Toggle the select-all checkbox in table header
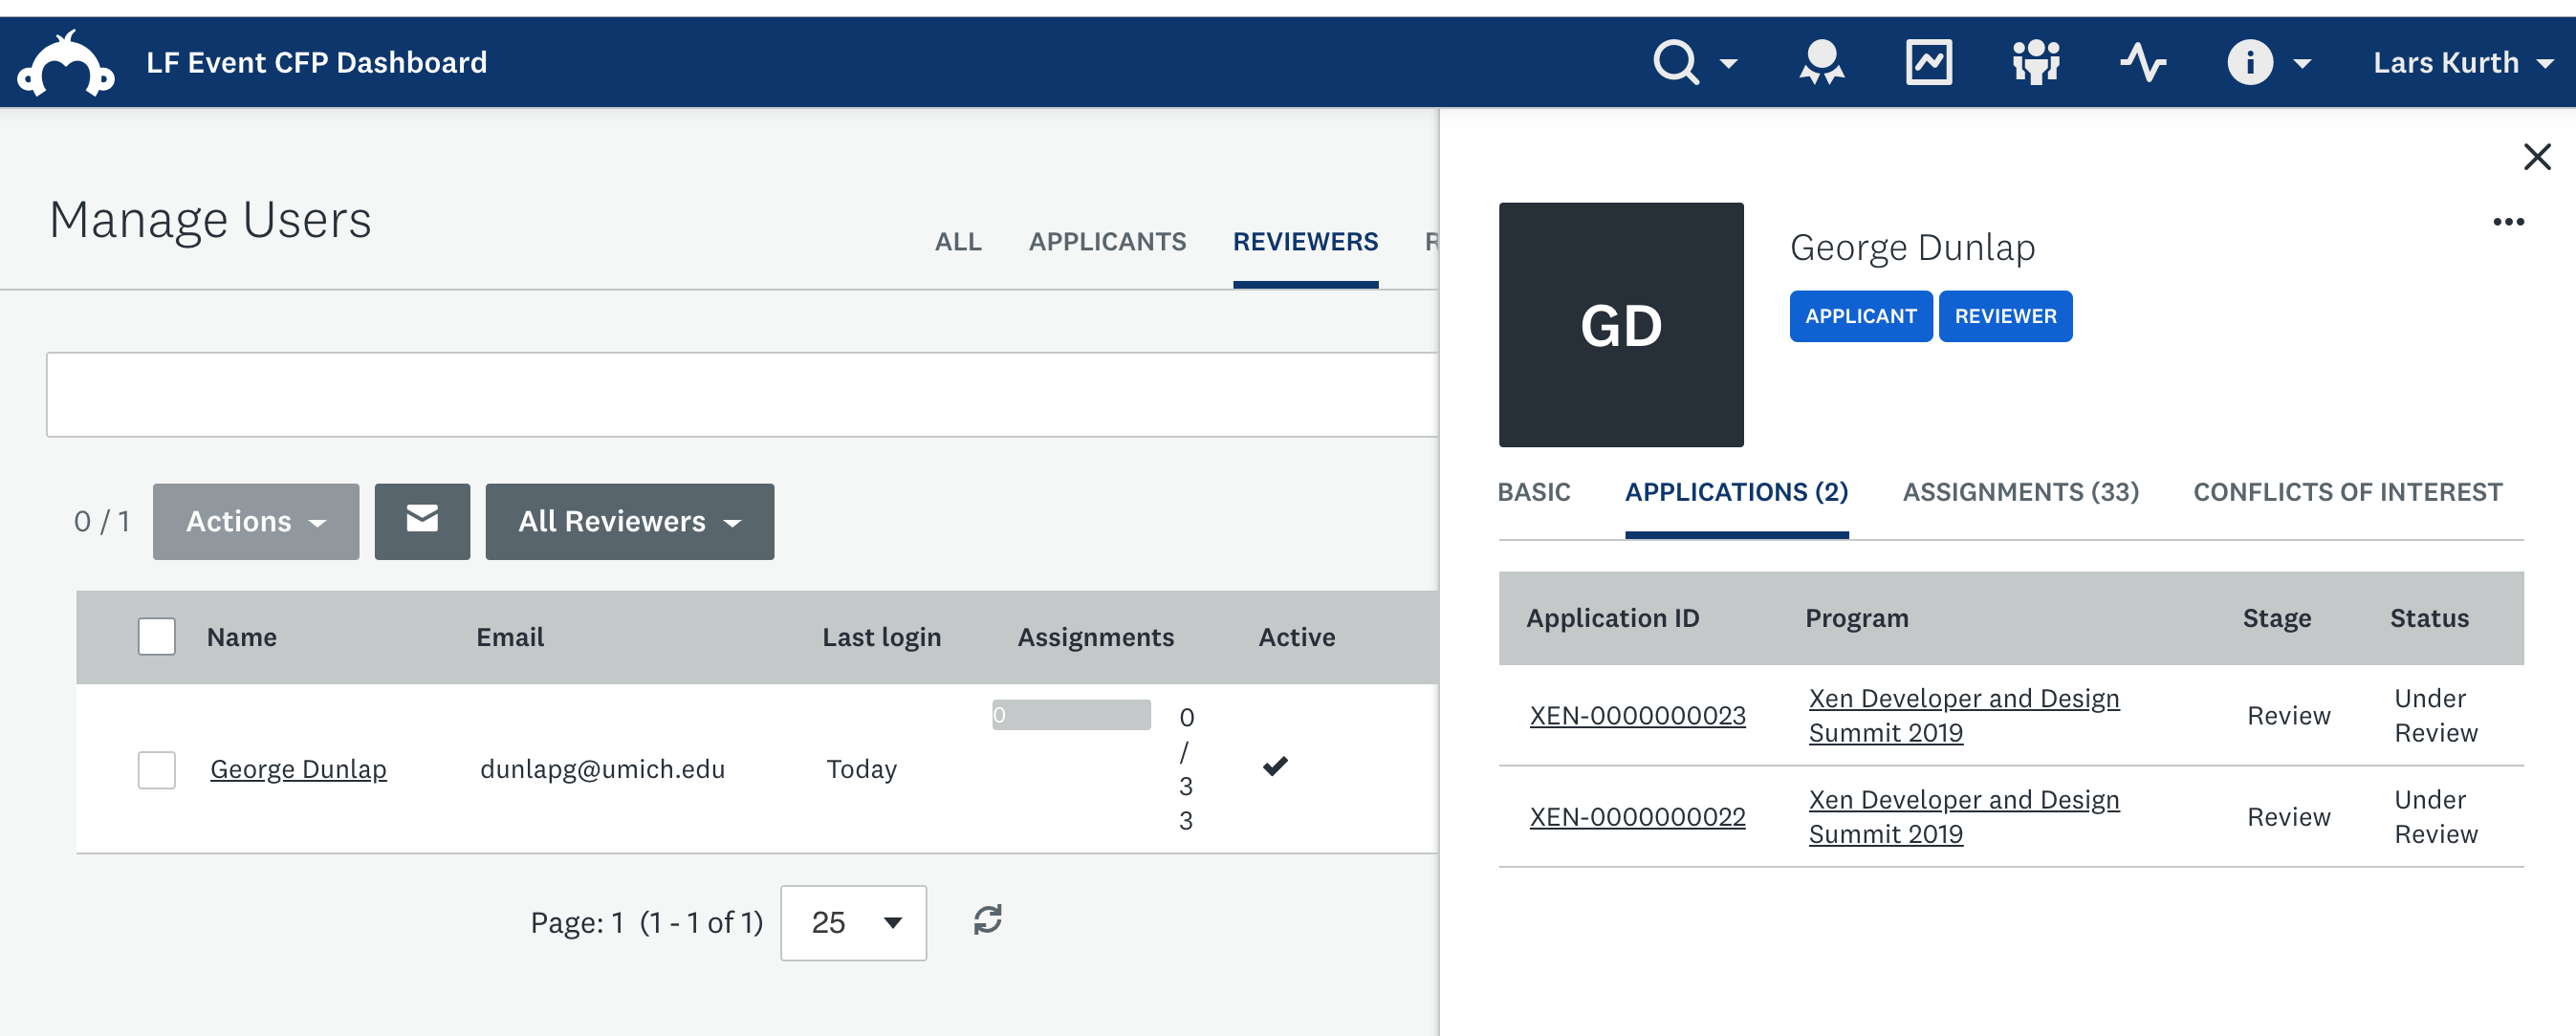 [x=156, y=637]
